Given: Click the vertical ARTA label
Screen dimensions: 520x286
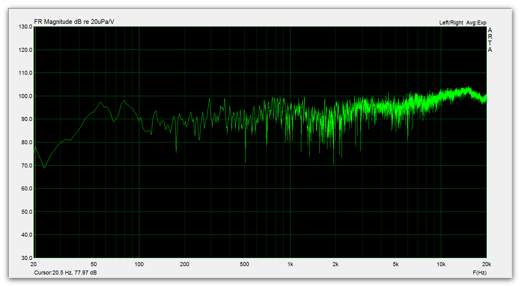Looking at the screenshot, I should click(490, 40).
